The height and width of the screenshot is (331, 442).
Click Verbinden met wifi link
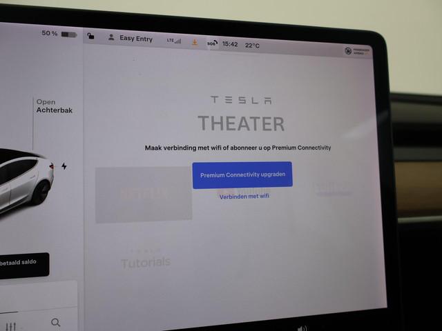(244, 197)
